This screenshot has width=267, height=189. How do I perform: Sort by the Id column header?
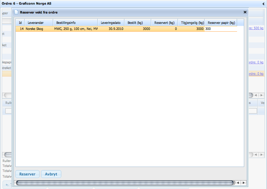click(20, 23)
